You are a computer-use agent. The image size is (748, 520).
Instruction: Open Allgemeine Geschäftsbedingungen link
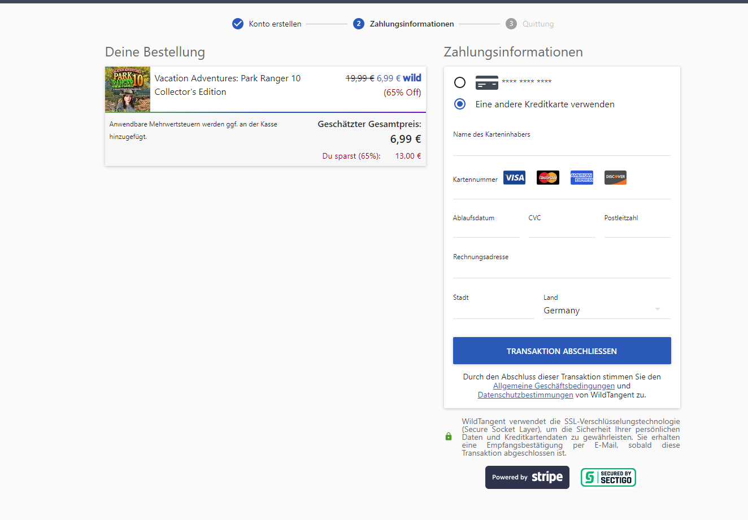coord(554,386)
